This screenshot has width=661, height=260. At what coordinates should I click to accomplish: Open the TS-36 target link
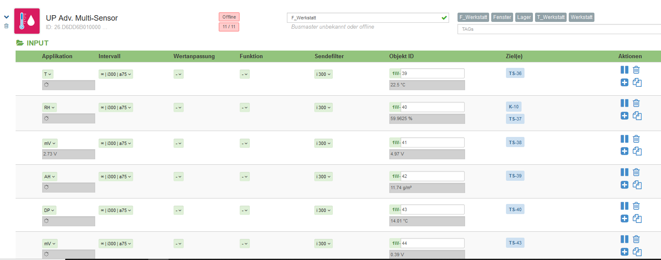515,73
